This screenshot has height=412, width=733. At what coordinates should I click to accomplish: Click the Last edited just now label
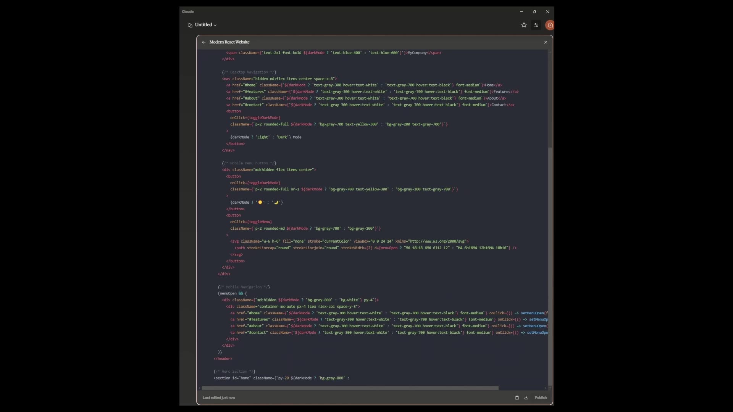(x=219, y=398)
